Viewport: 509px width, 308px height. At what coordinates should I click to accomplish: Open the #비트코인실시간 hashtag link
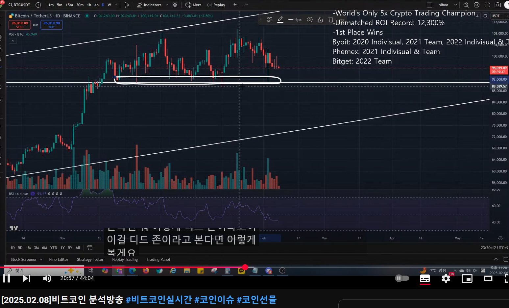(159, 300)
